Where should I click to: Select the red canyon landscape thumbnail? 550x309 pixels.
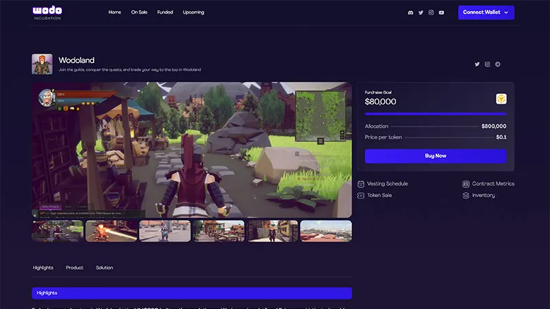[326, 231]
